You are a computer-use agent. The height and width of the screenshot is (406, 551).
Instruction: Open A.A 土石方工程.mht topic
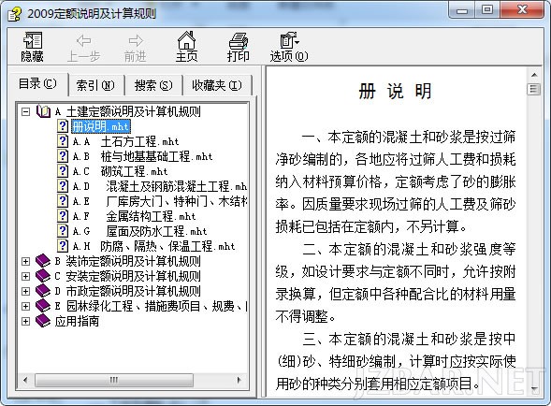tap(125, 141)
